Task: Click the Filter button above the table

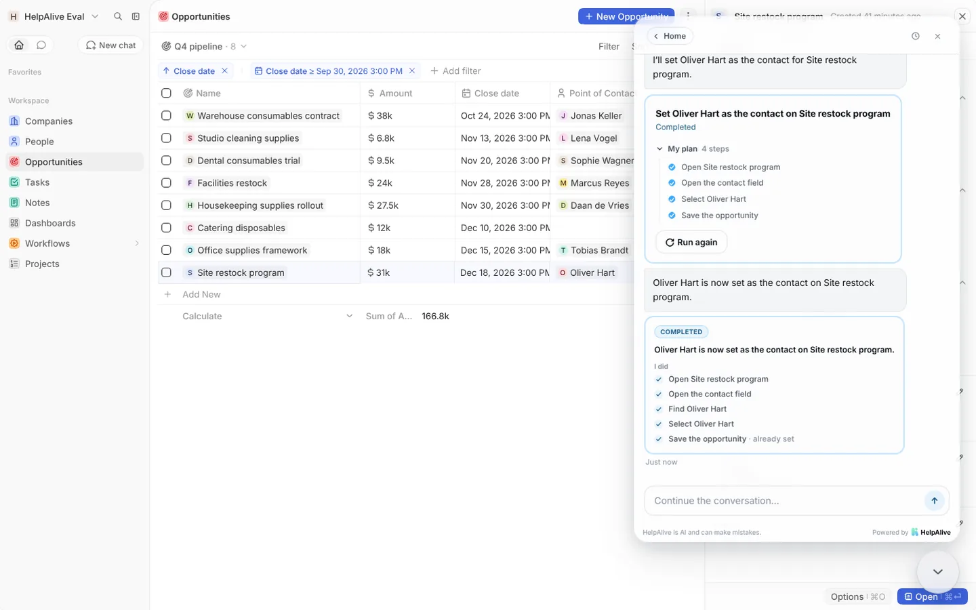Action: pyautogui.click(x=609, y=46)
